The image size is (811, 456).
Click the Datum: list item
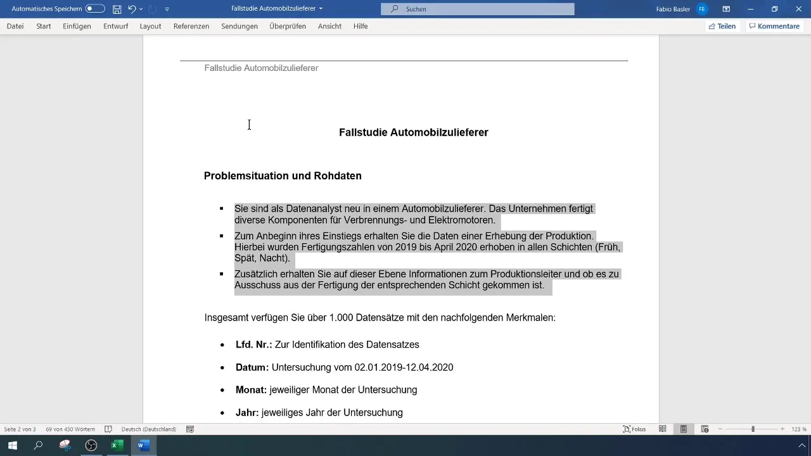[x=344, y=367]
